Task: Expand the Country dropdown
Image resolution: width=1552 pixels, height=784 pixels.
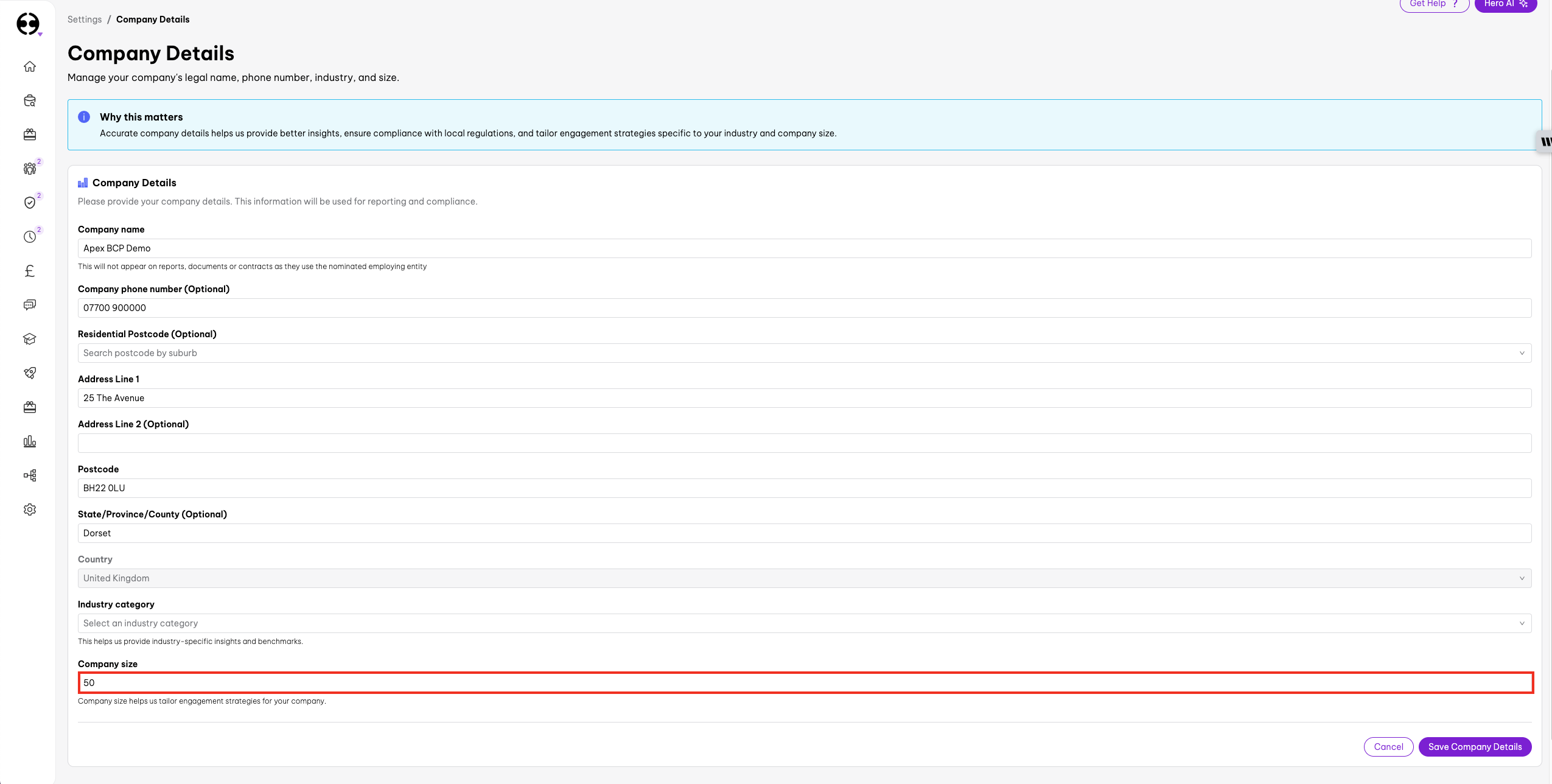Action: [804, 578]
